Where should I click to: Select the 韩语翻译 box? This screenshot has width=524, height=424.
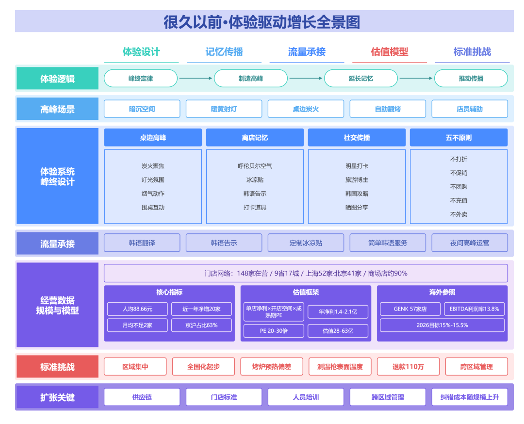142,243
